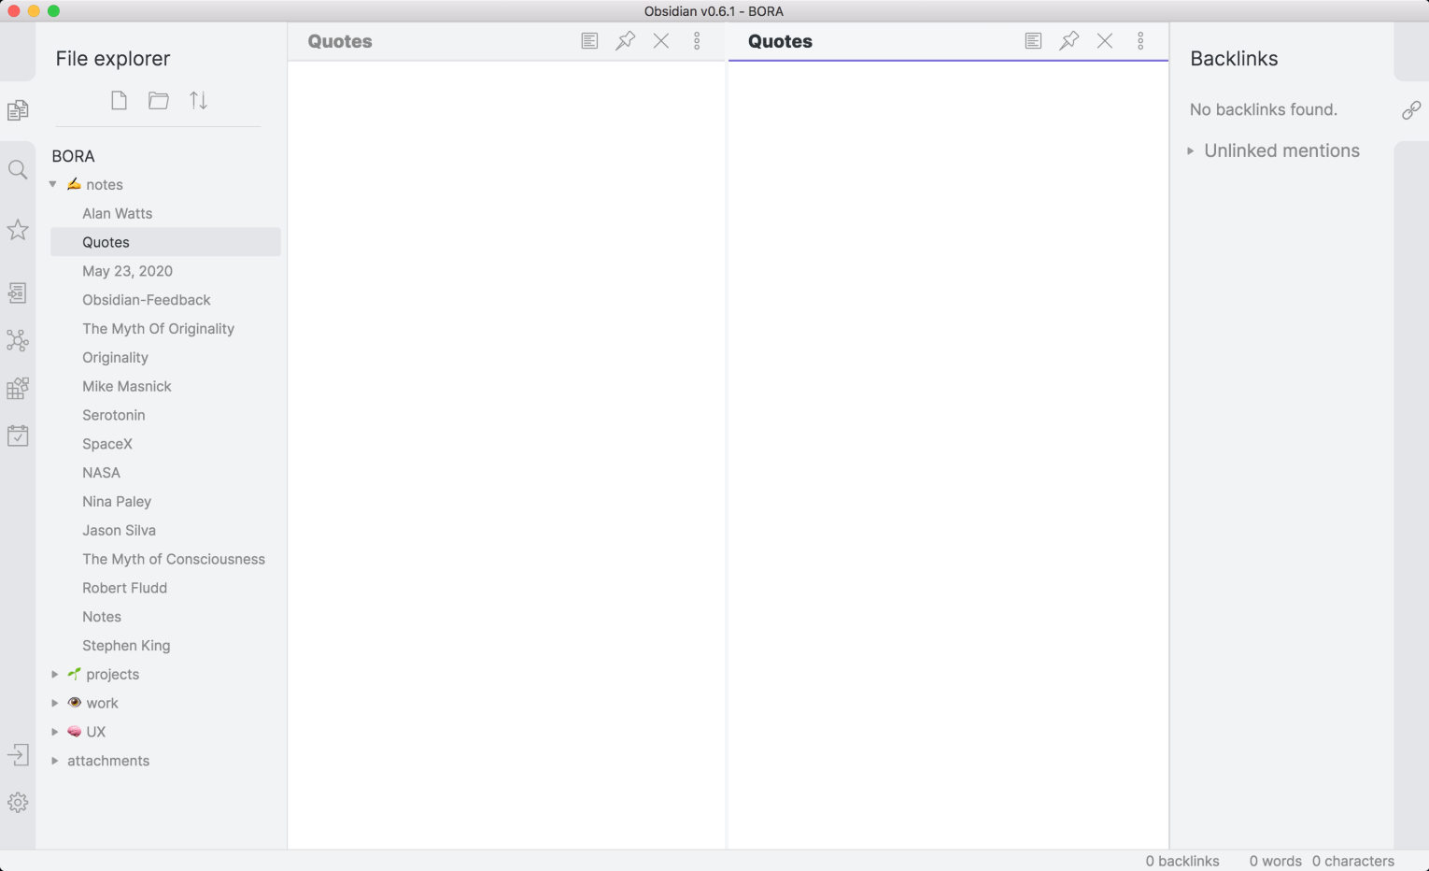Close the right Quotes pane
Screen dimensions: 1429x871
[x=1105, y=41]
